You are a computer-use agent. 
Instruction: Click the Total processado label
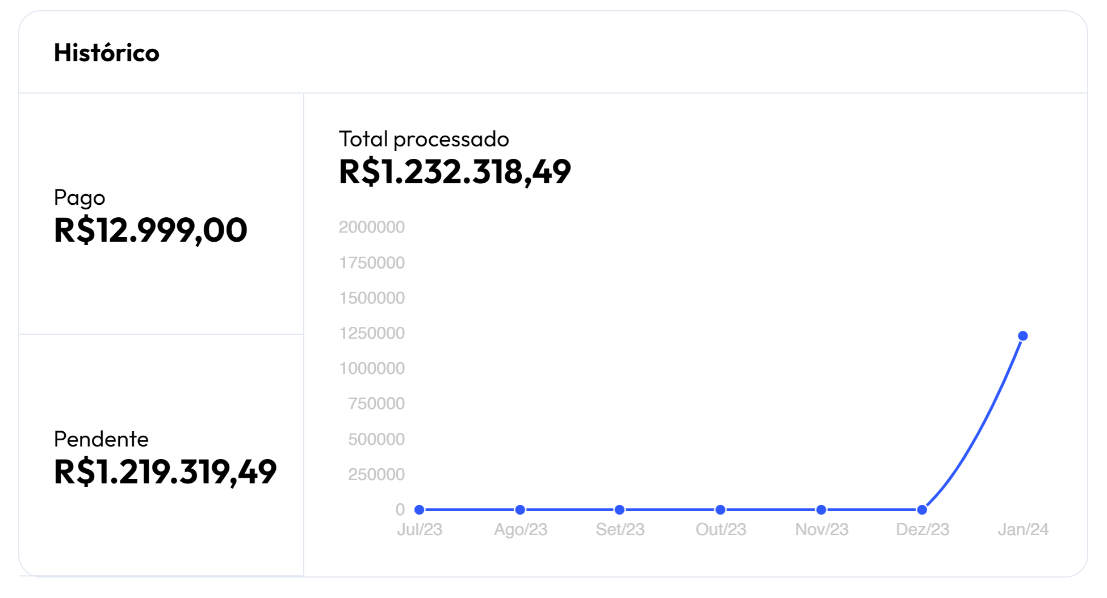(424, 139)
